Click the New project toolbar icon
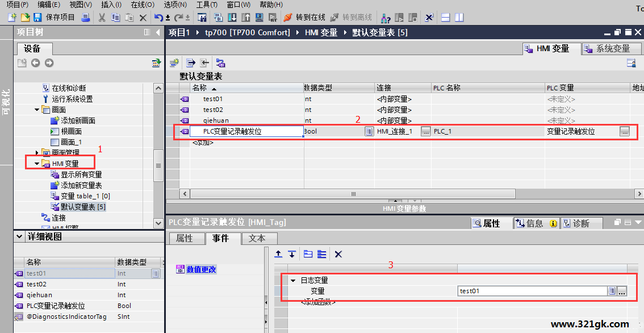Viewport: 644px width, 333px height. (x=12, y=17)
